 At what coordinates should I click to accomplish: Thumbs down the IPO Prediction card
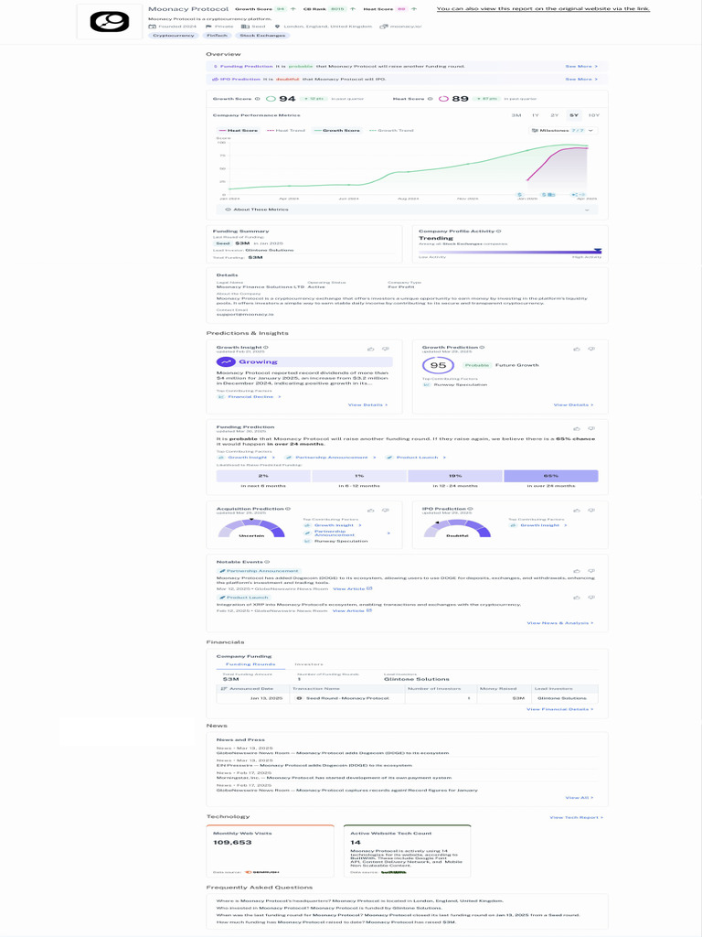tap(591, 511)
